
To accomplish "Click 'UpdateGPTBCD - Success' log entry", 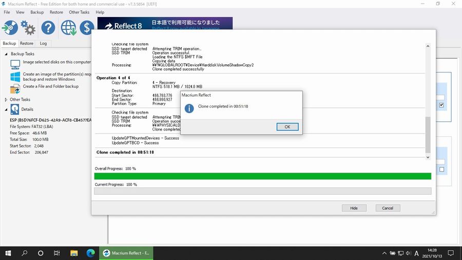I will (135, 143).
